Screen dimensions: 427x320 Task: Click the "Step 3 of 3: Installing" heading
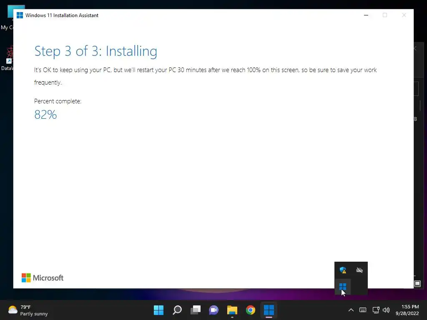95,51
